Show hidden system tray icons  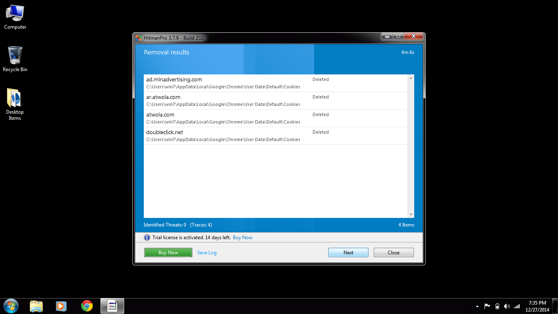tap(477, 306)
